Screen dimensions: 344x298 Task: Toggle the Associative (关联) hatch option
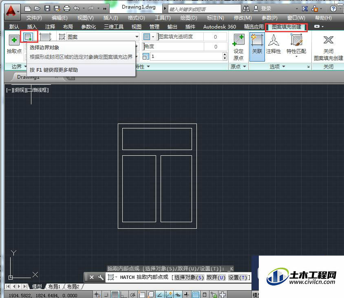tap(257, 46)
